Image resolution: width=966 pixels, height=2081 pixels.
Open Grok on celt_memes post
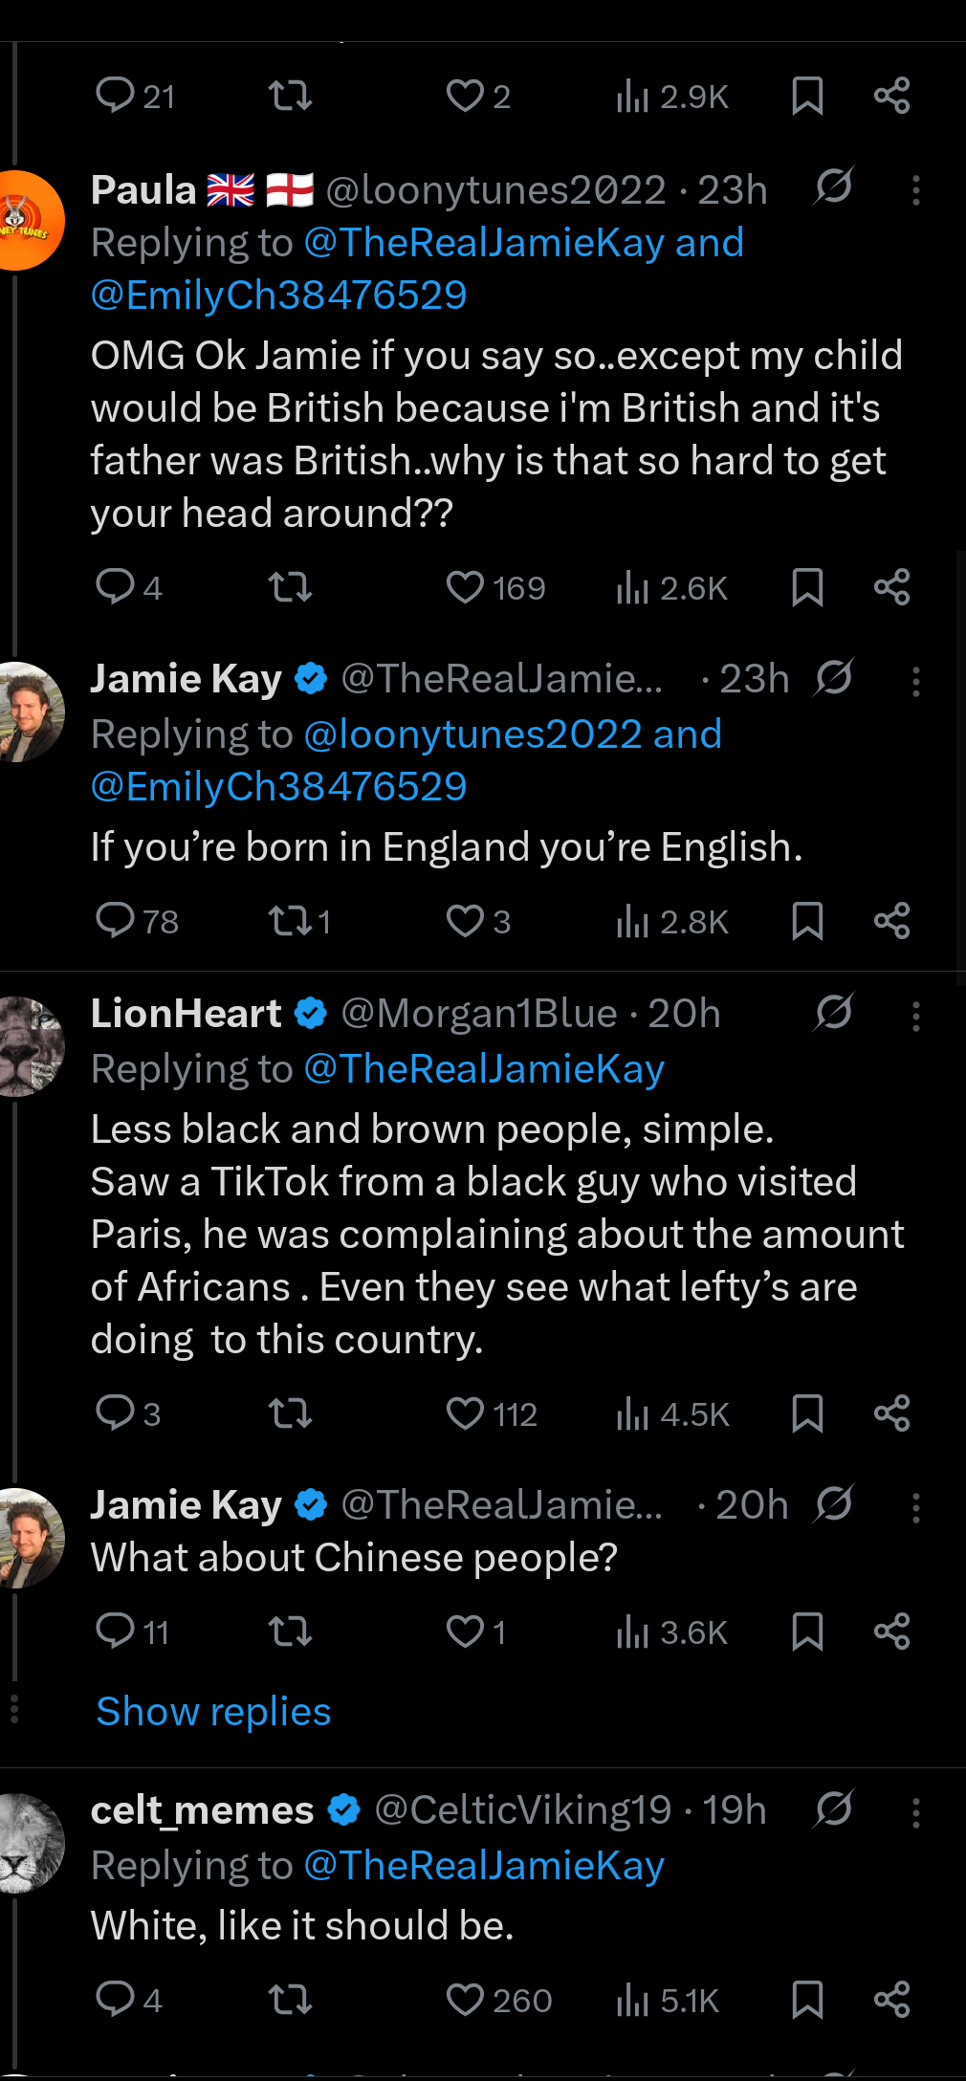[833, 1808]
